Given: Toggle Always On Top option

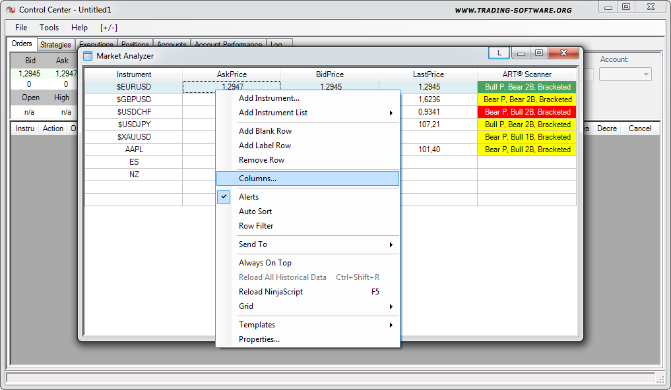Looking at the screenshot, I should 265,263.
